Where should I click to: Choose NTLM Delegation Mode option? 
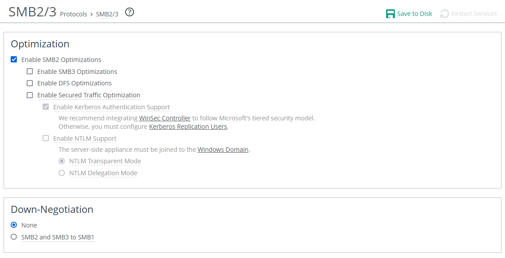[62, 173]
